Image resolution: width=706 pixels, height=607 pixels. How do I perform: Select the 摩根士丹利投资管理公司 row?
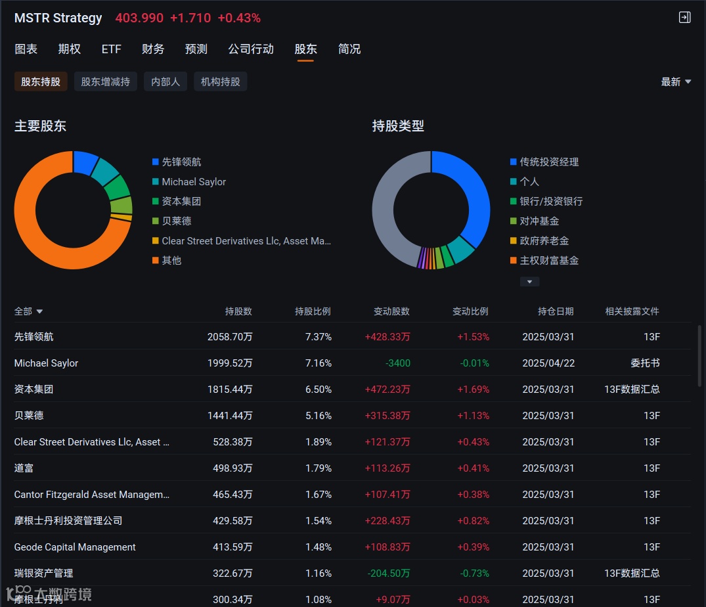(352, 520)
